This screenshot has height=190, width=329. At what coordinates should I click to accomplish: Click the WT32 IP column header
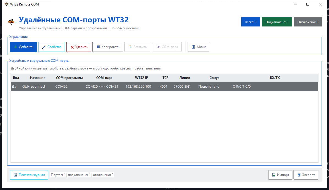pos(141,78)
